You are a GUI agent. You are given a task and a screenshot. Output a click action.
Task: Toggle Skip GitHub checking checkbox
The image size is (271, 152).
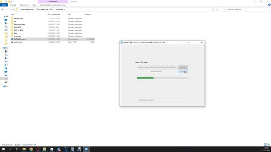click(x=138, y=100)
